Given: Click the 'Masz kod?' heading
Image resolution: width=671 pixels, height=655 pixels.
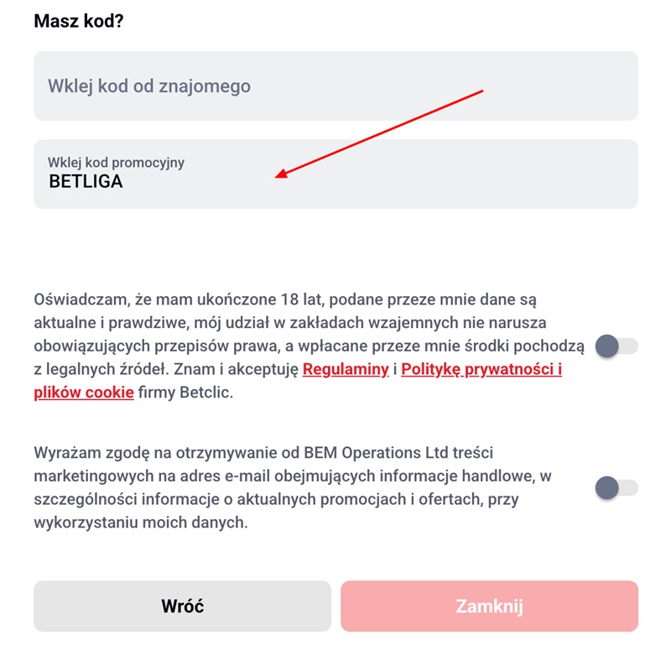Looking at the screenshot, I should [x=79, y=20].
